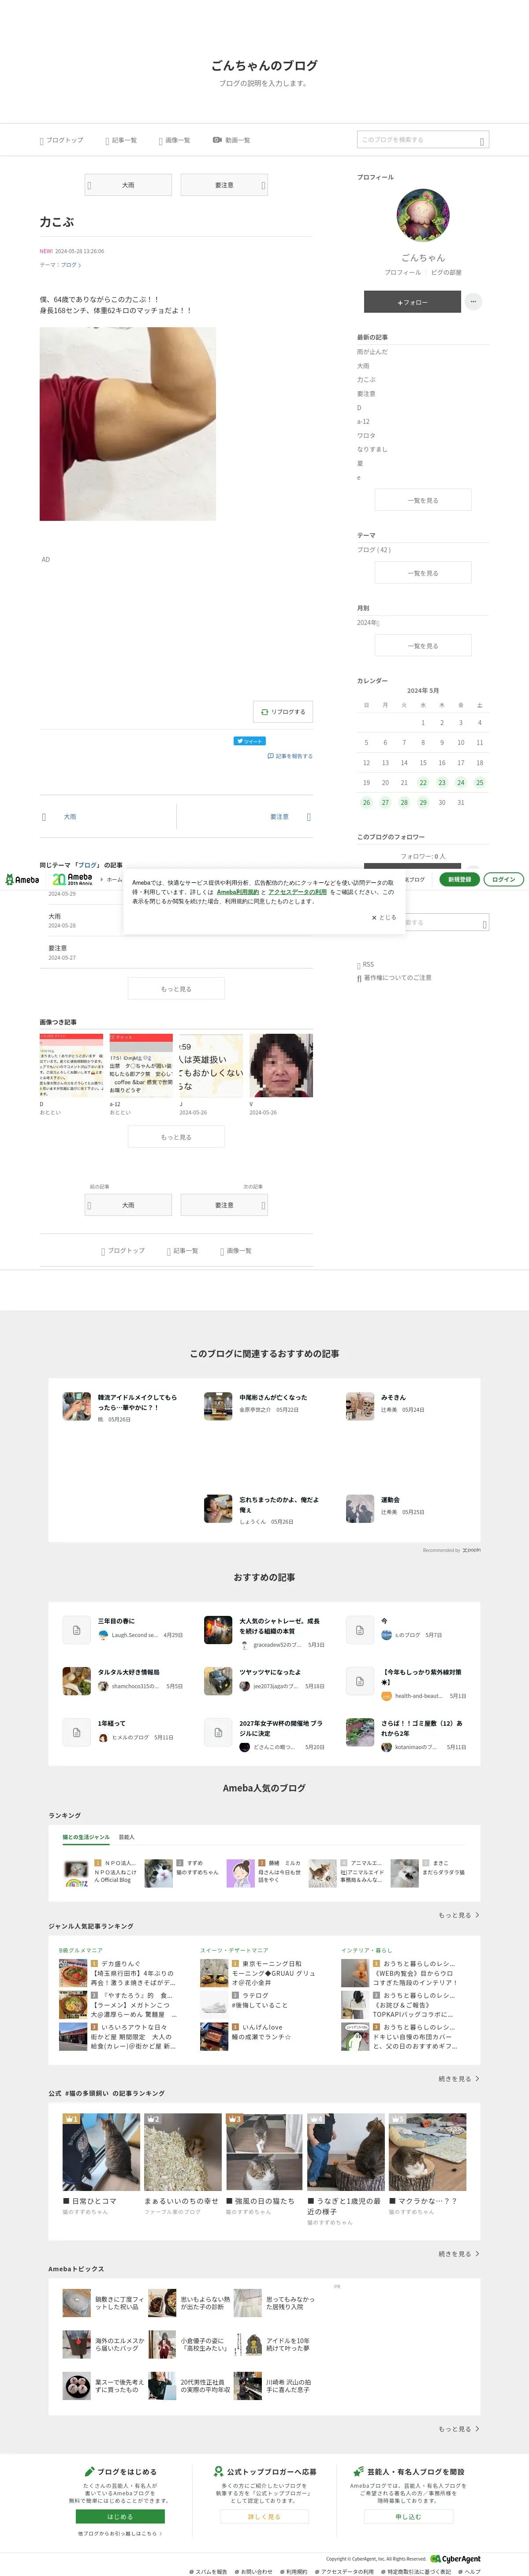The image size is (529, 2576).
Task: Open the profile avatar image of ごんちゃん
Action: (423, 216)
